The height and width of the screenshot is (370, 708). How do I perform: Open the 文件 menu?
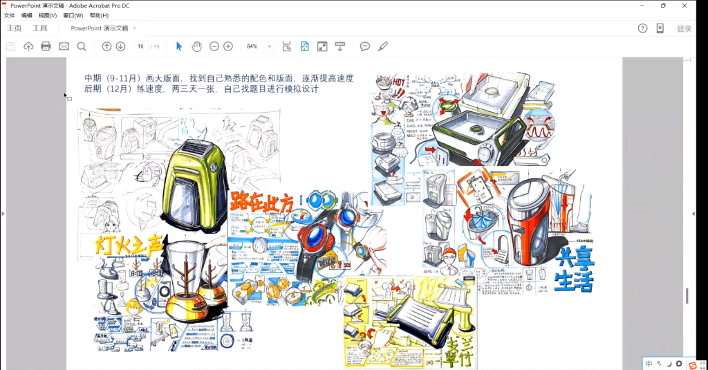click(10, 15)
